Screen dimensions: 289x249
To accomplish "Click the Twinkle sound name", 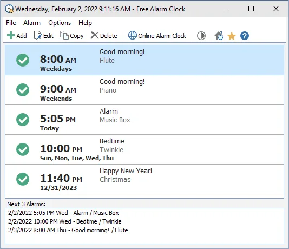I will click(111, 149).
